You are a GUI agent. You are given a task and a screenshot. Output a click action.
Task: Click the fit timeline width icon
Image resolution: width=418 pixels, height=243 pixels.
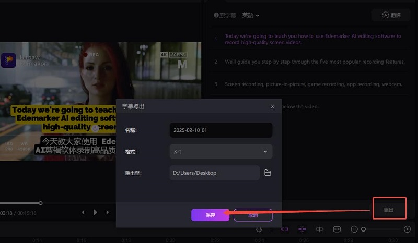click(336, 229)
